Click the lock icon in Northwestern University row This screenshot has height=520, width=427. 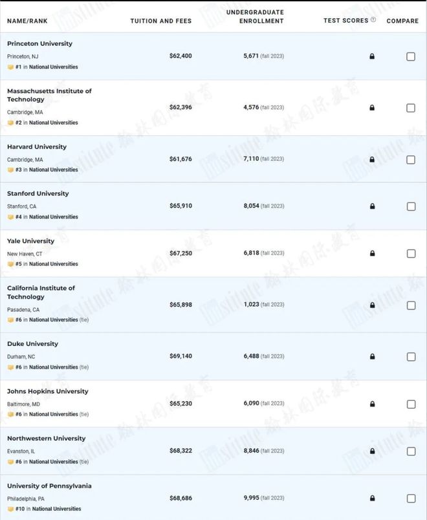pyautogui.click(x=372, y=451)
